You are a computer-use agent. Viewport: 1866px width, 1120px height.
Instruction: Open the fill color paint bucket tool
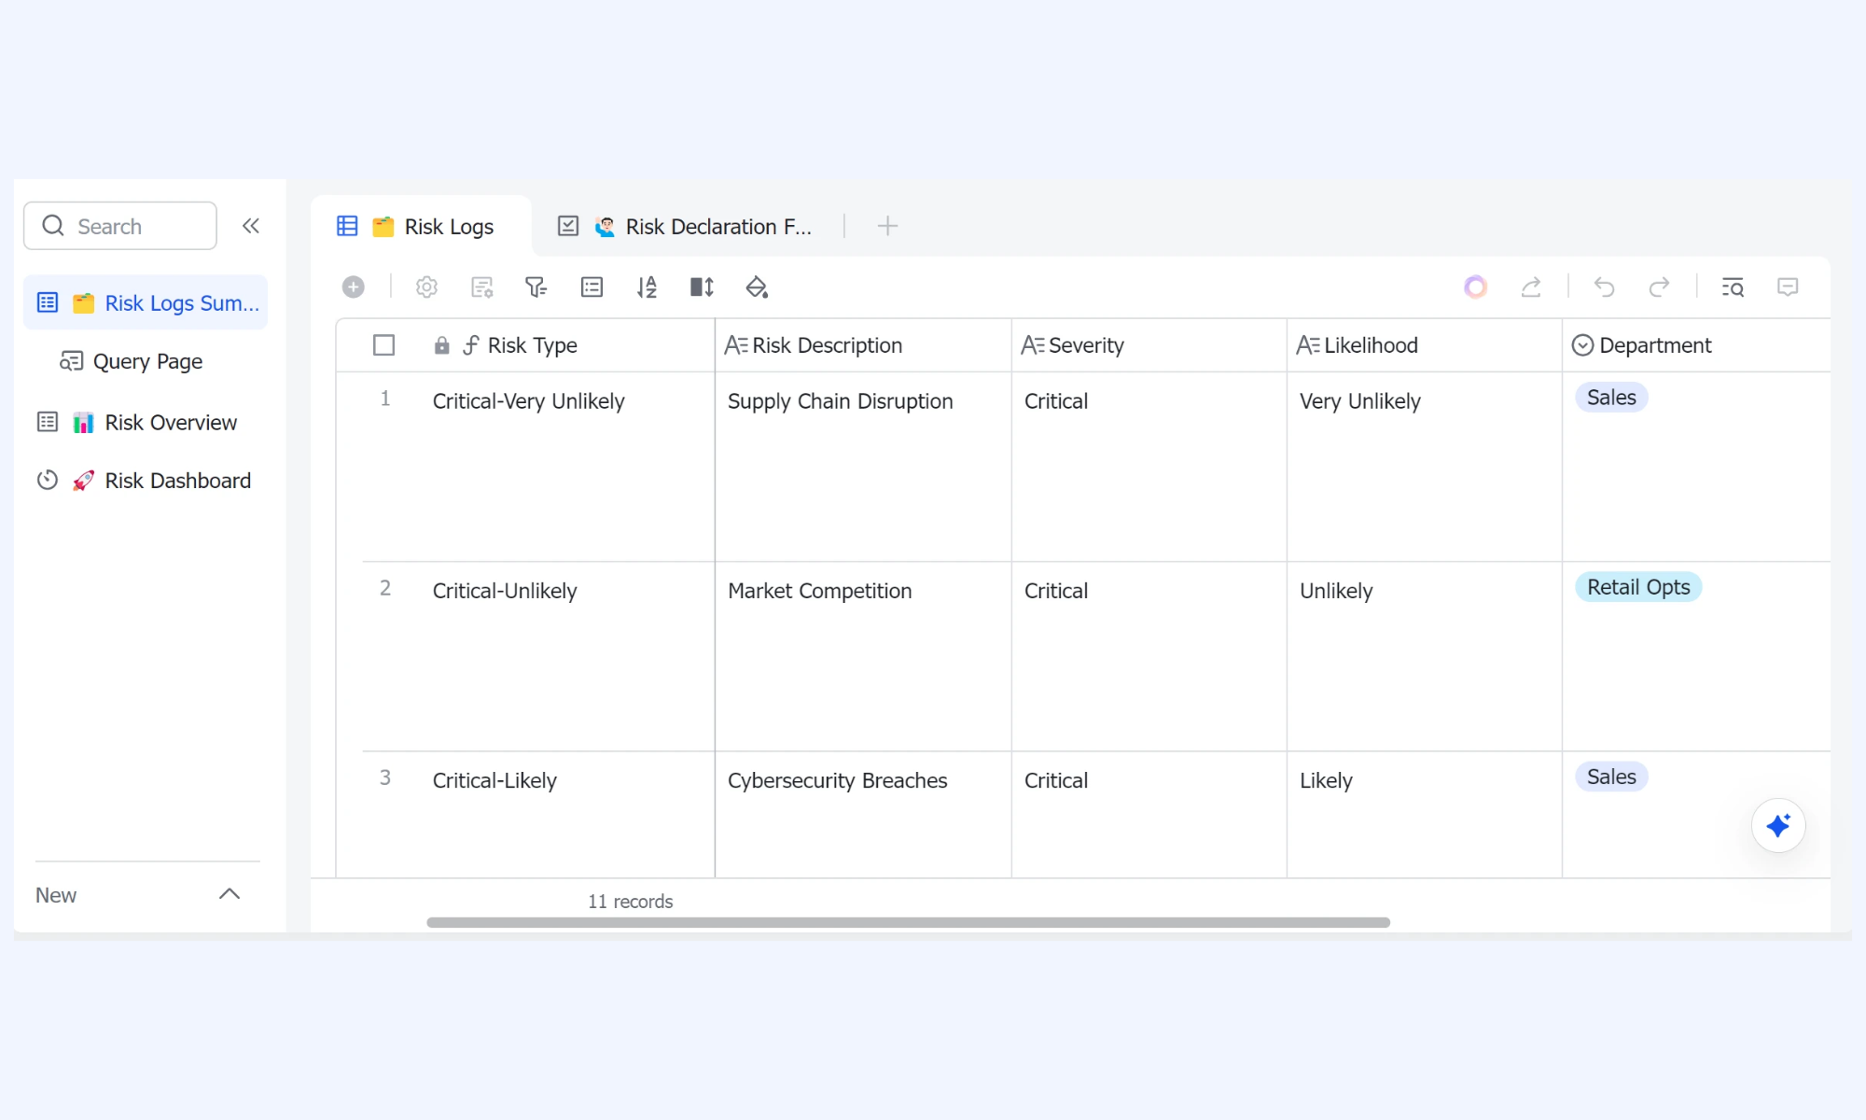click(x=757, y=287)
